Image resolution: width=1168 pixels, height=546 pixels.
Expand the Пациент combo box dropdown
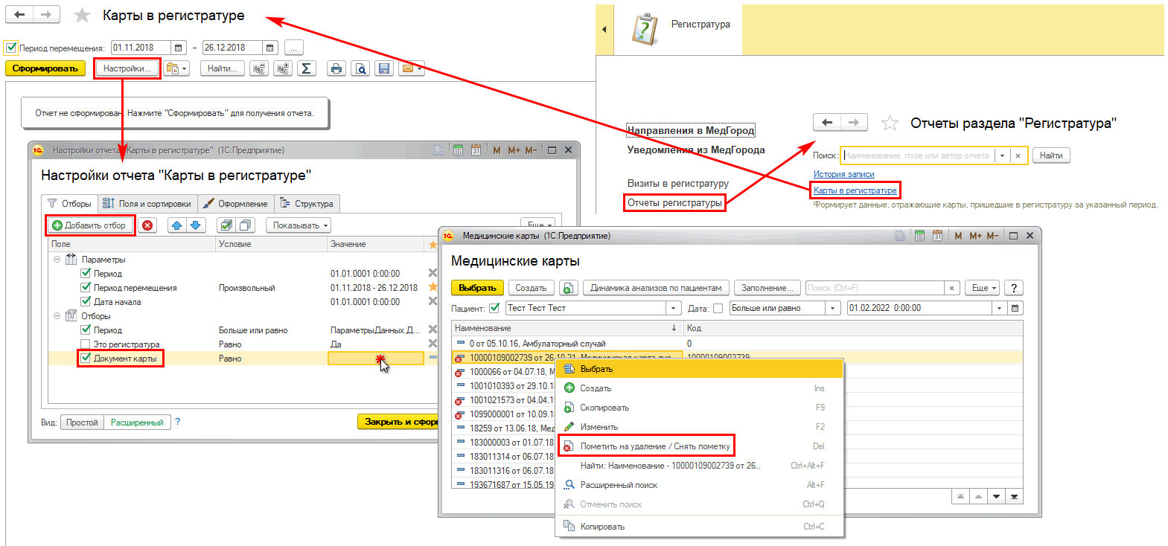674,308
